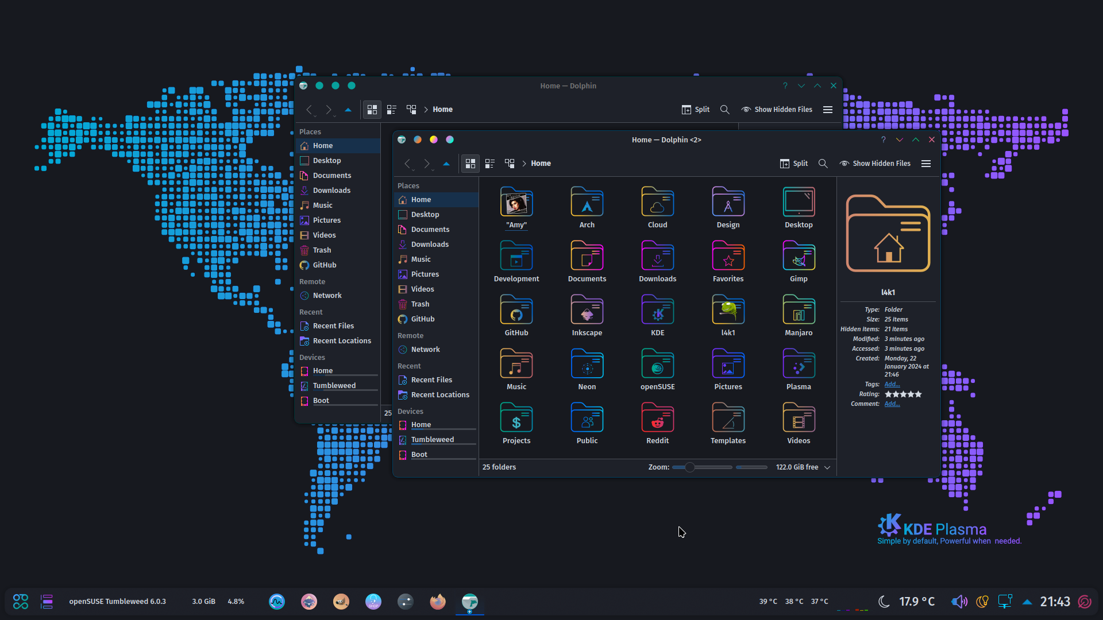Open the Arch folder in front Dolphin window
1103x620 pixels.
(587, 202)
